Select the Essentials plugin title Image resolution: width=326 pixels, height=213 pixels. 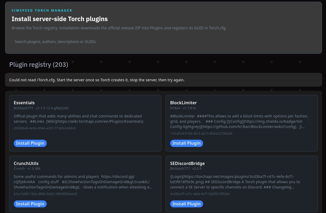tap(24, 103)
